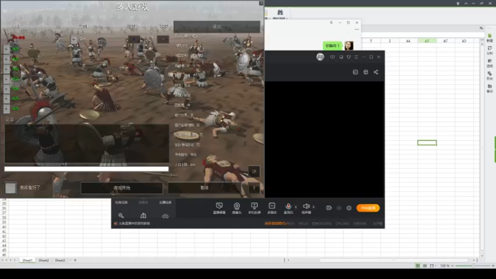Expand the bottom green player slot dropdown
Image resolution: width=496 pixels, height=279 pixels.
[x=6, y=108]
